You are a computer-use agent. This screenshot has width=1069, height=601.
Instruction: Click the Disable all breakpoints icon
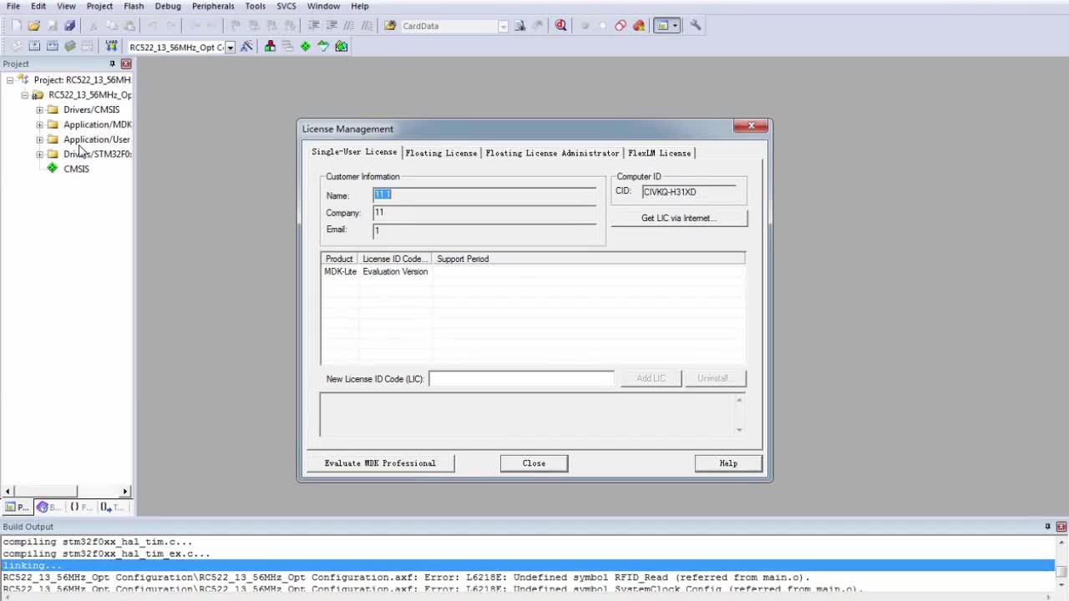[621, 26]
